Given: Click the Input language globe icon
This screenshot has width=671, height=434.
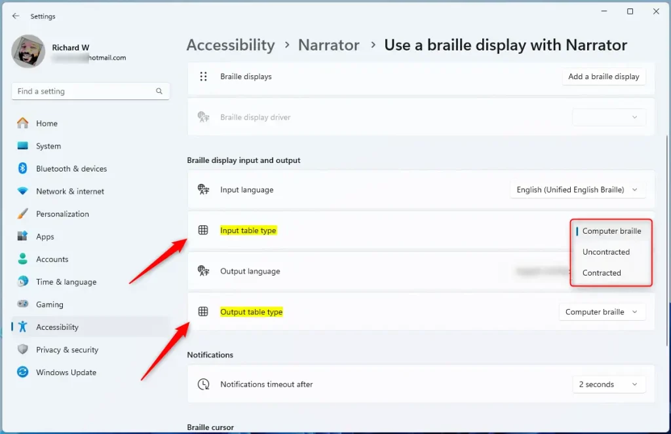Looking at the screenshot, I should pyautogui.click(x=203, y=189).
